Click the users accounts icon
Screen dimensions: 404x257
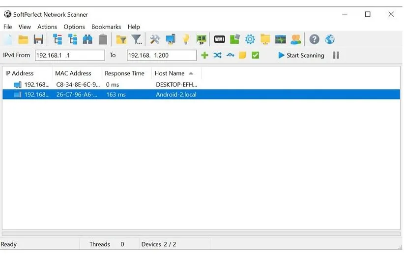295,40
